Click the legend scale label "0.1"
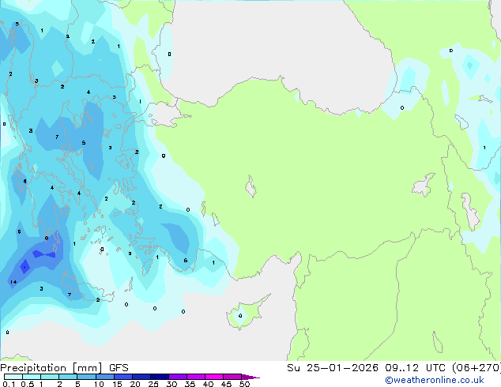 9,384
